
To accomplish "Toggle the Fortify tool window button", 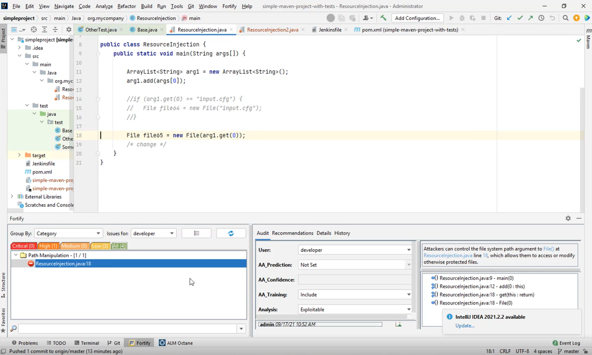I will (x=140, y=343).
